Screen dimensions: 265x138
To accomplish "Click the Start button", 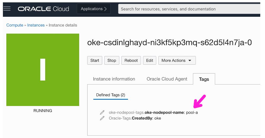I will click(95, 61).
